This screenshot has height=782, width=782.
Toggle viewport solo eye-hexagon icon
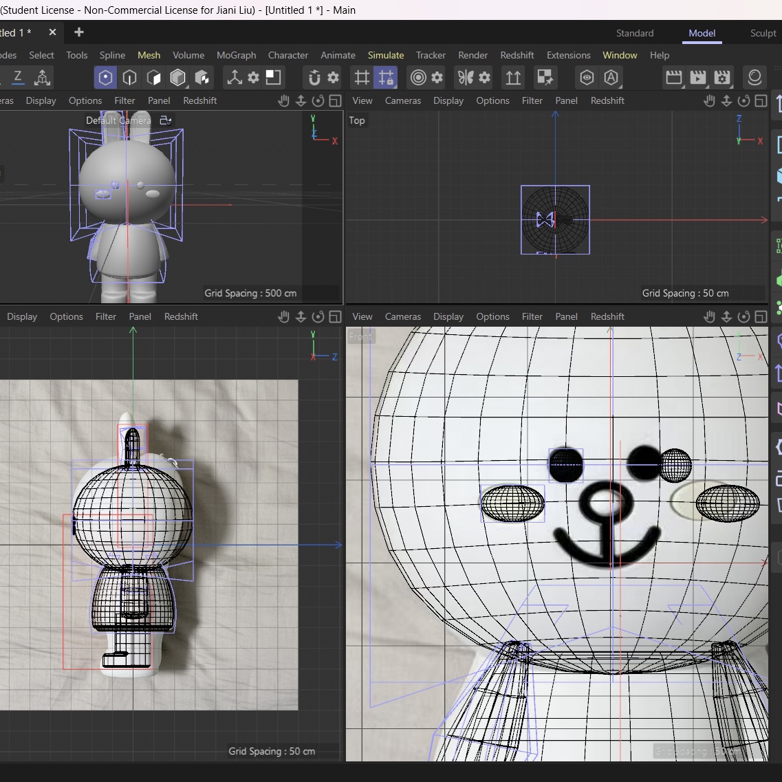click(587, 77)
